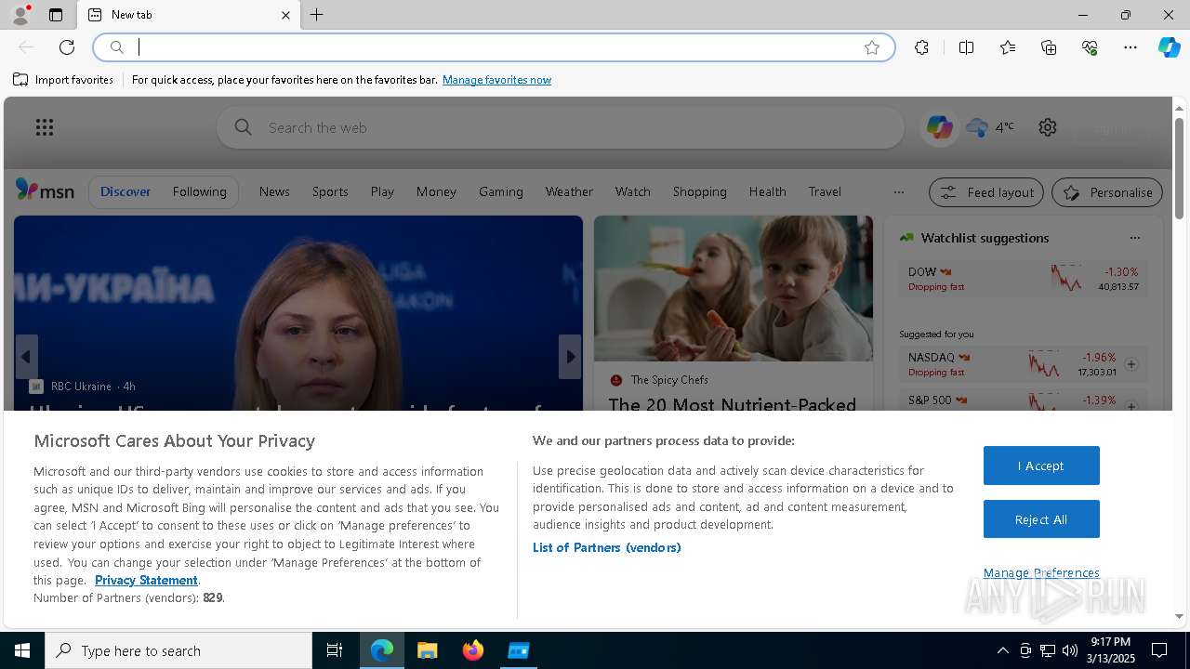
Task: Open the Sports menu item
Action: click(330, 191)
